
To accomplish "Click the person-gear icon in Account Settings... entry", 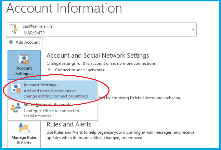I will 16,88.
